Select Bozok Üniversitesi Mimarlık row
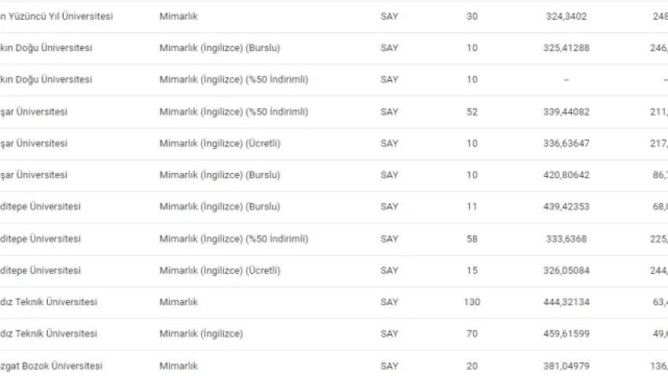This screenshot has height=376, width=668. [334, 365]
